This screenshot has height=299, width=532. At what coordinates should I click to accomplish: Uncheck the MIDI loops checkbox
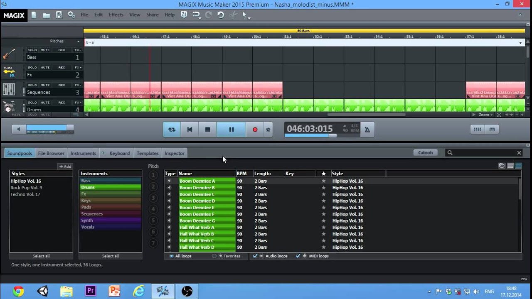(298, 256)
